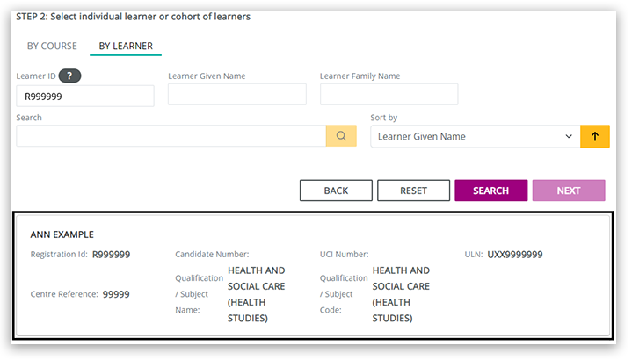The width and height of the screenshot is (632, 360).
Task: Focus the Learner ID input field
Action: pyautogui.click(x=85, y=96)
